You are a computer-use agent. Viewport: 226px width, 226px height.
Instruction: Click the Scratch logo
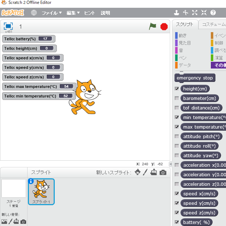[x=13, y=13]
